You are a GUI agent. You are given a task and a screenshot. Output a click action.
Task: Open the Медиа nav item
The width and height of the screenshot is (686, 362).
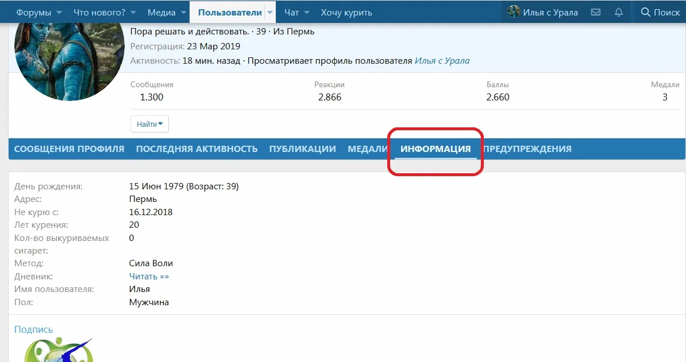(x=161, y=12)
